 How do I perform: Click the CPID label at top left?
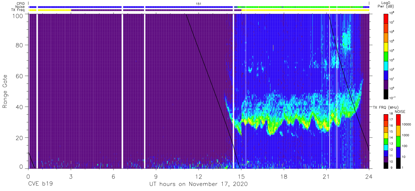pos(20,4)
